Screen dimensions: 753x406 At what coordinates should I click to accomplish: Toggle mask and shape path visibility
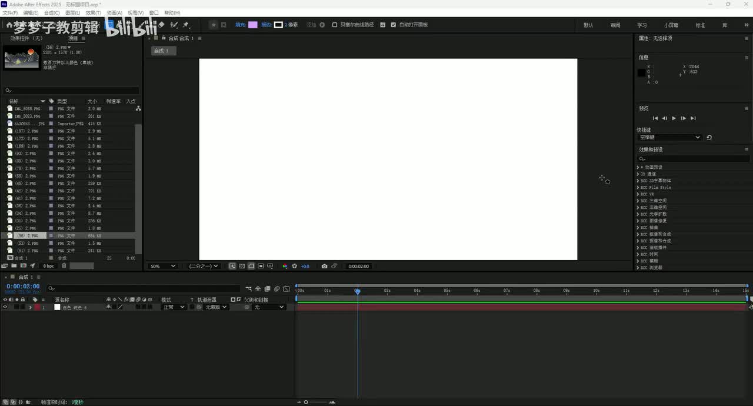tap(251, 266)
